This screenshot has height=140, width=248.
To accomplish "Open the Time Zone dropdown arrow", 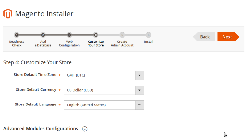I will tap(139, 75).
